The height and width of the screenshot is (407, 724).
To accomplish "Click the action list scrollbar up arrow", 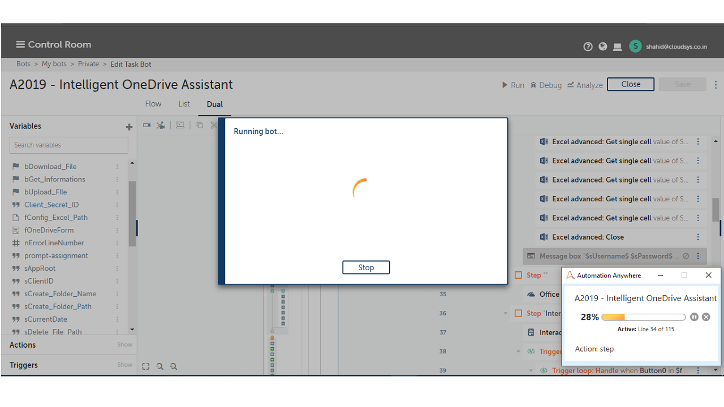I will 716,141.
